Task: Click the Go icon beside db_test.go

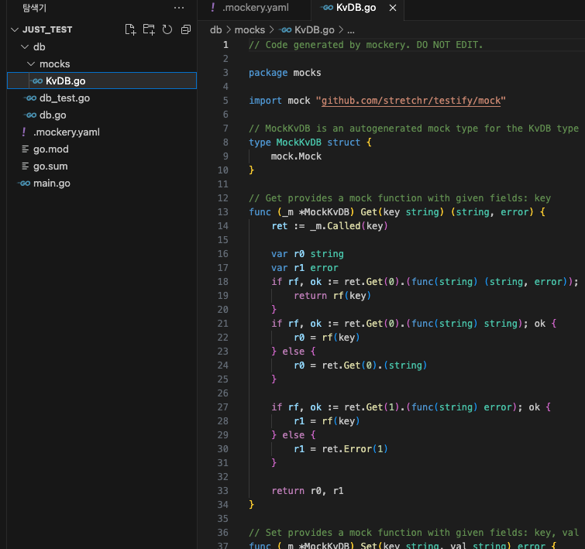Action: click(30, 98)
